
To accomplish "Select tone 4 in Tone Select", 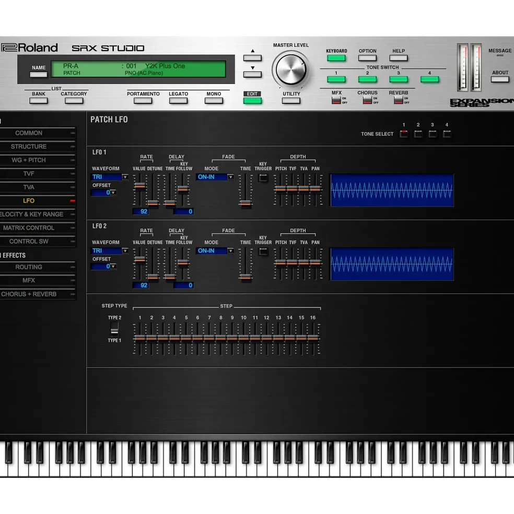I will pos(447,134).
